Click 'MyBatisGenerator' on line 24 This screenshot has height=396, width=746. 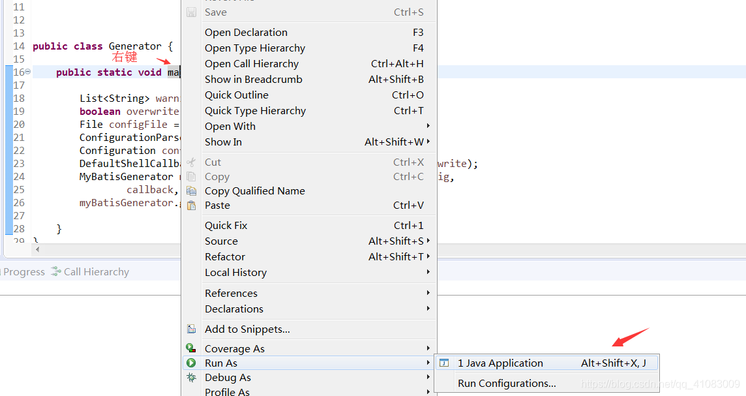pos(126,177)
